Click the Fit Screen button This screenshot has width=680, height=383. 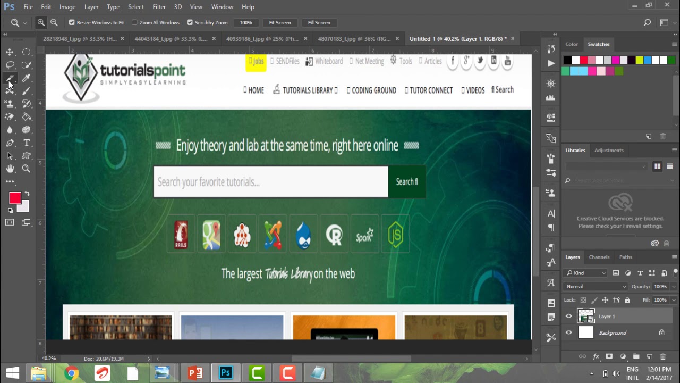[280, 22]
